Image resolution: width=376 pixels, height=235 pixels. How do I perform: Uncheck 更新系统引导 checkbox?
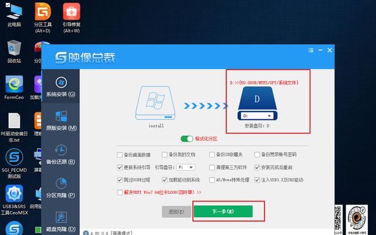pyautogui.click(x=120, y=167)
